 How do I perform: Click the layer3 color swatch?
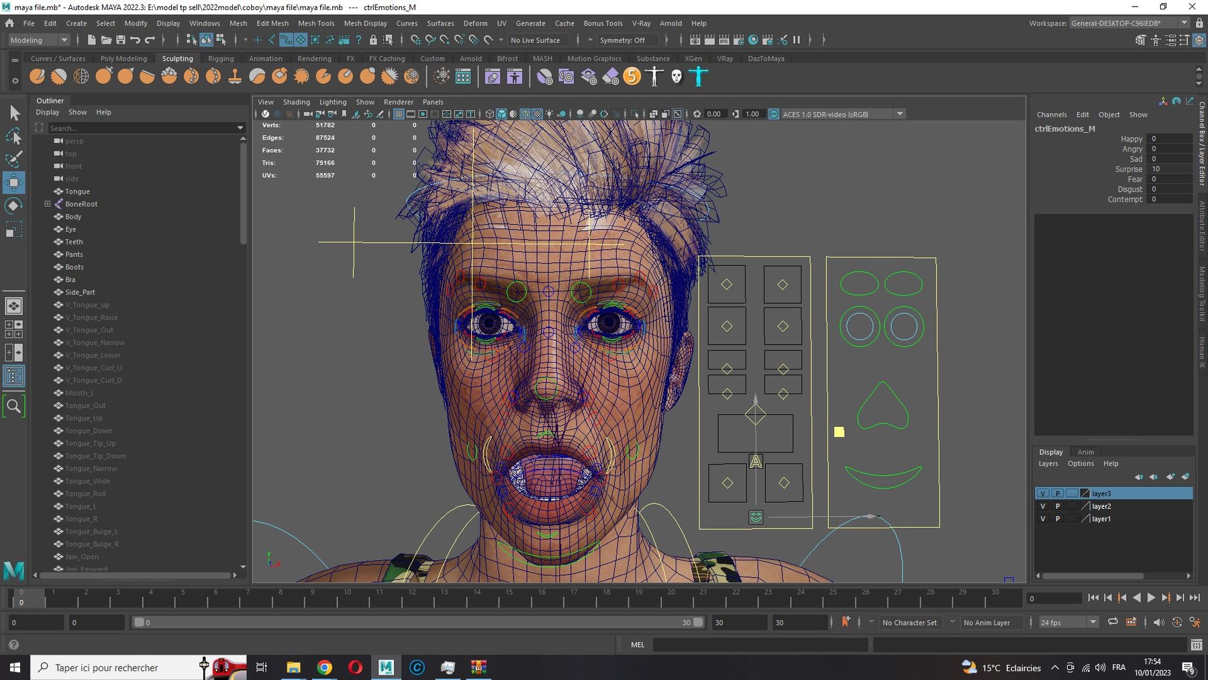[1085, 493]
